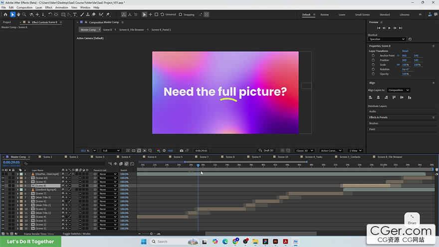Click the align top edges icon

tap(394, 97)
